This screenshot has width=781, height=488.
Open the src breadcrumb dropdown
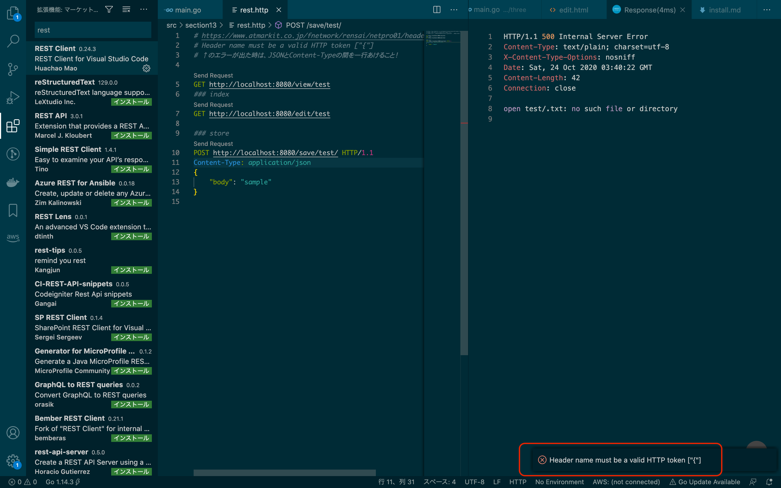171,25
